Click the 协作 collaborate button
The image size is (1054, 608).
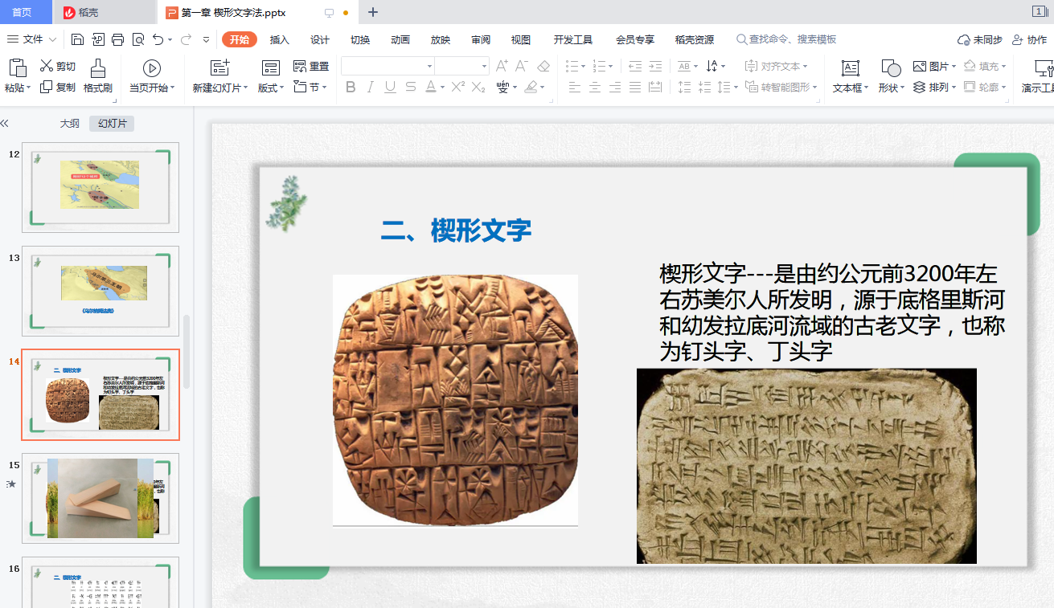(1030, 39)
